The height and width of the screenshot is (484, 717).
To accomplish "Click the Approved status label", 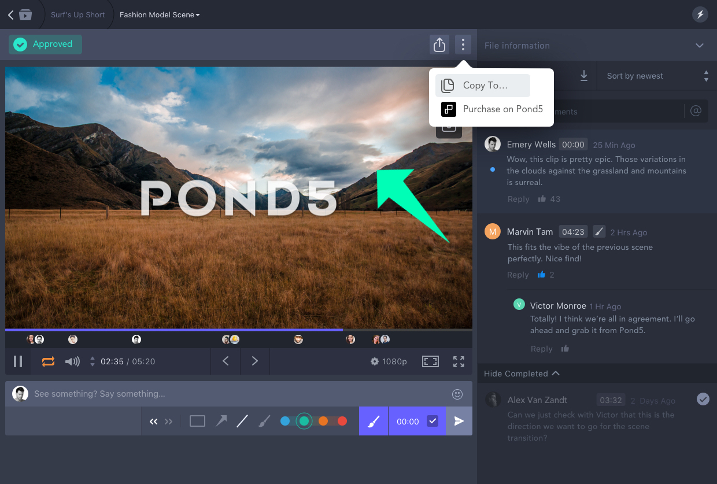I will [45, 45].
